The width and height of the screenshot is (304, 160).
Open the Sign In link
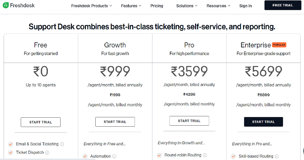pos(245,6)
